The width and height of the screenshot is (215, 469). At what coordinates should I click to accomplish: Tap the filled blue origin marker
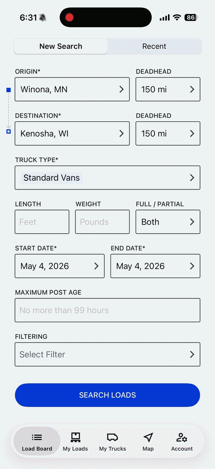point(9,90)
